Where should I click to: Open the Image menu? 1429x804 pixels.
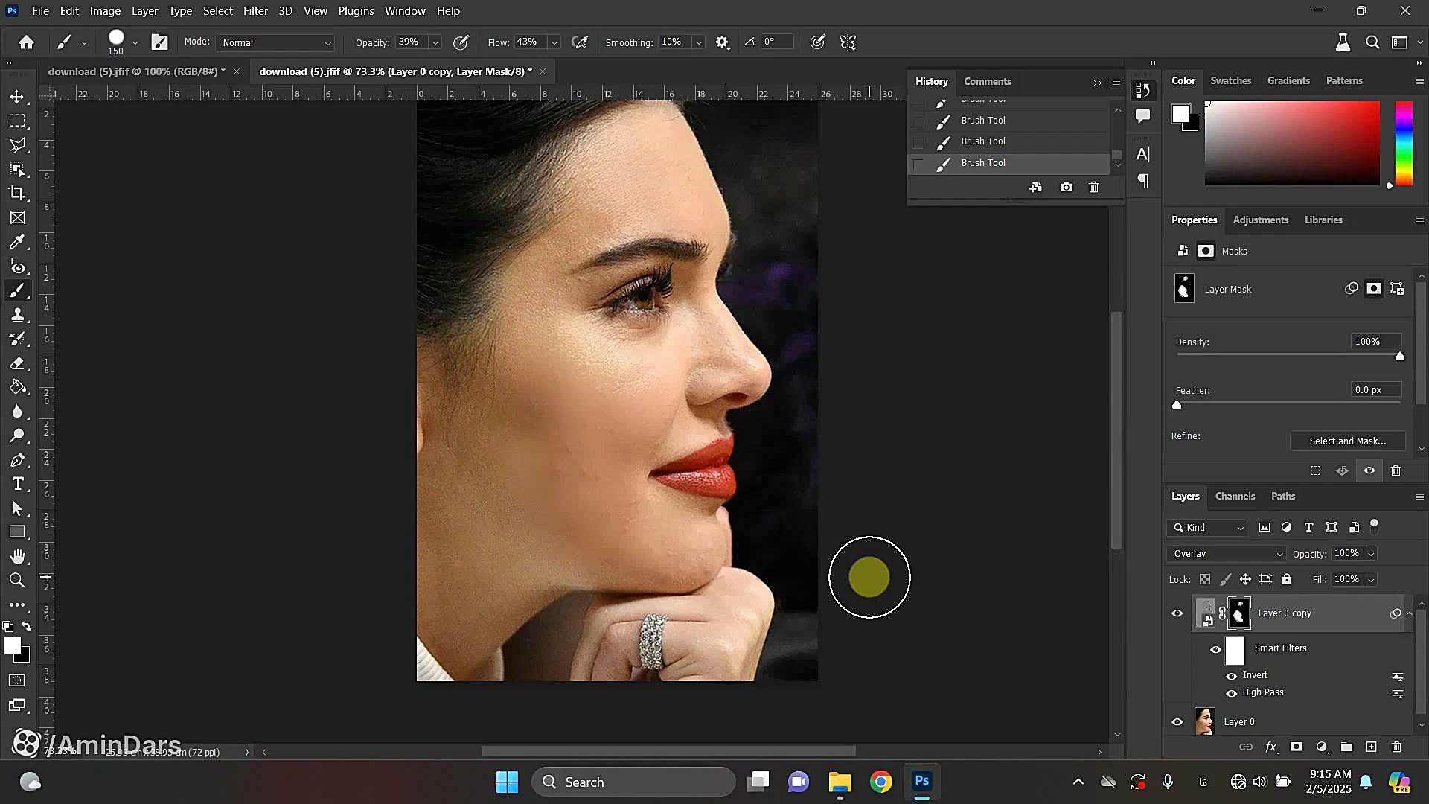click(x=105, y=11)
